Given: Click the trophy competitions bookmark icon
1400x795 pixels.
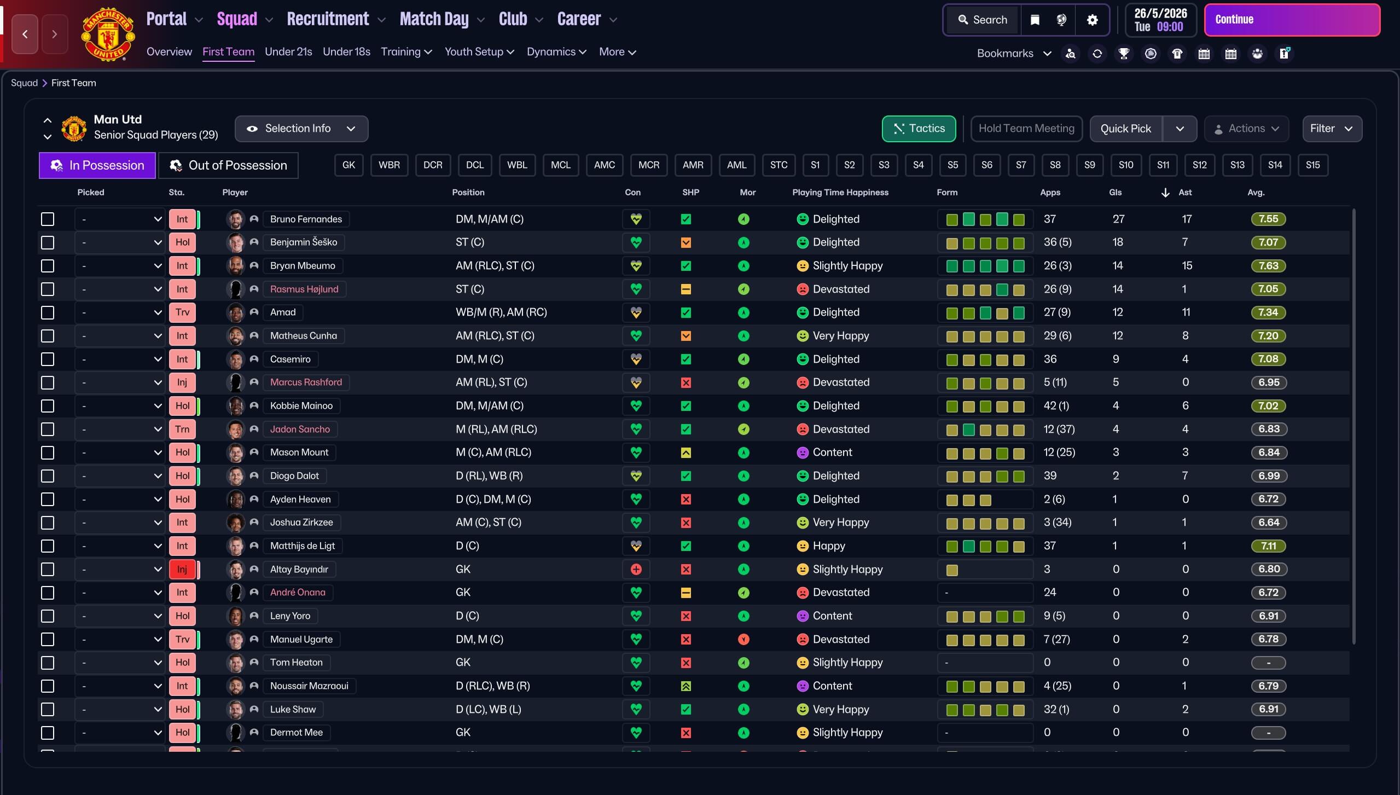Looking at the screenshot, I should coord(1124,54).
